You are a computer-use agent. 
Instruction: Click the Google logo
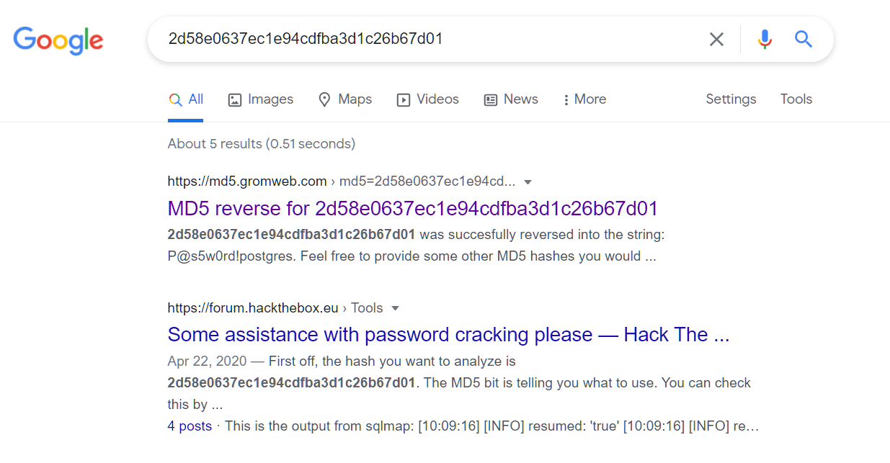click(58, 40)
